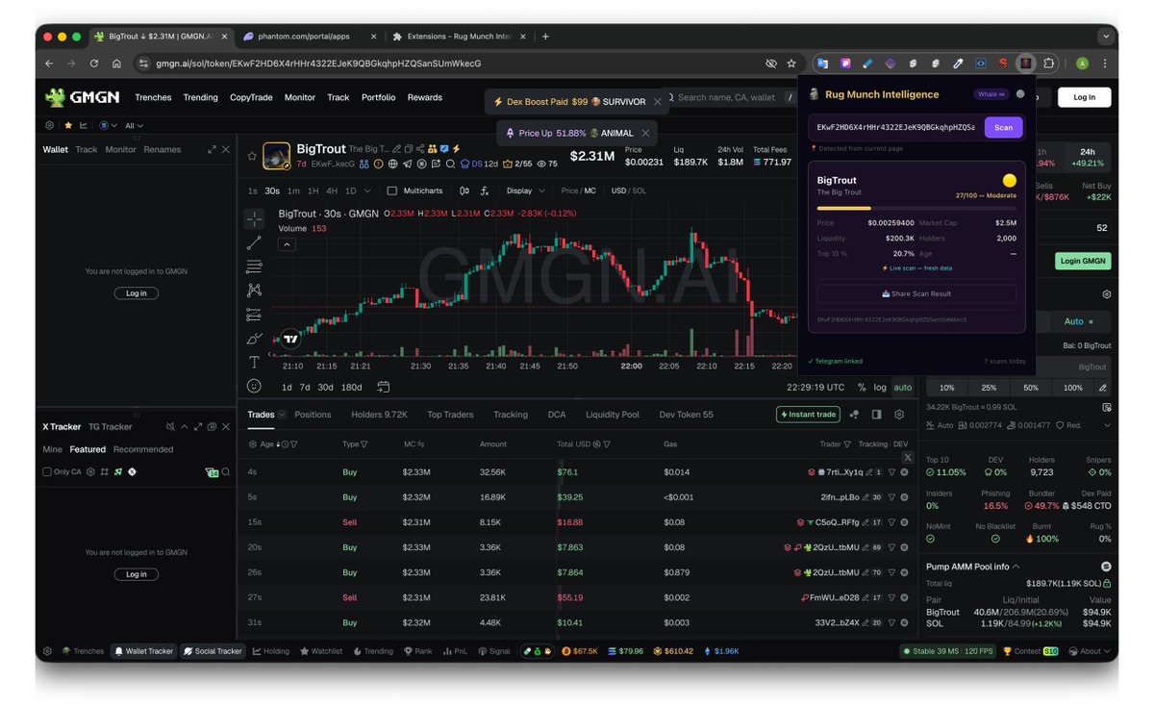Click the Log In button top right

click(x=1084, y=97)
